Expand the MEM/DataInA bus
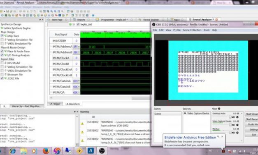The height and width of the screenshot is (155, 258). pos(51,81)
